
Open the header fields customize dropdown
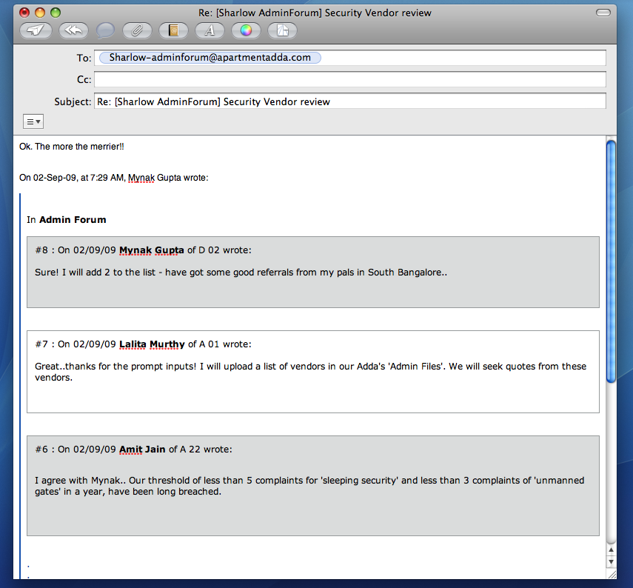tap(33, 121)
